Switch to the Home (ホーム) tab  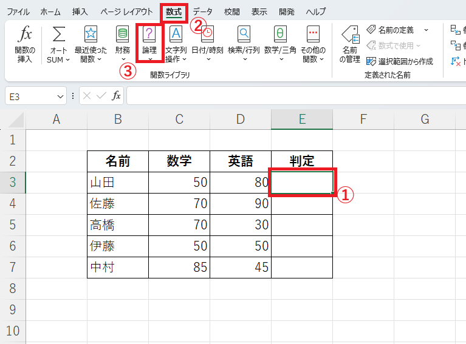pyautogui.click(x=50, y=12)
